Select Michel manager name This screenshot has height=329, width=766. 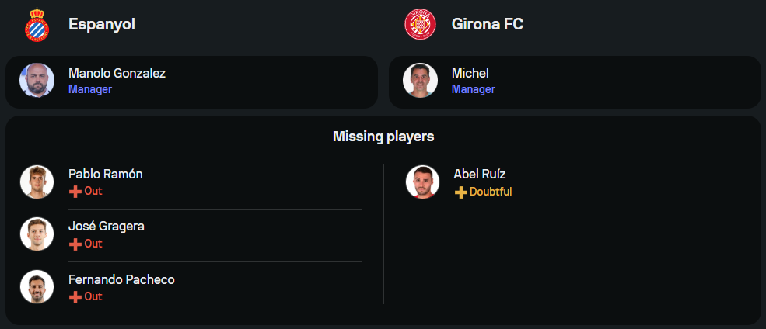pyautogui.click(x=470, y=74)
